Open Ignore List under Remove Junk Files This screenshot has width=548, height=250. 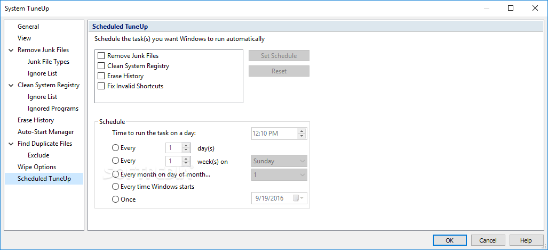tap(42, 73)
